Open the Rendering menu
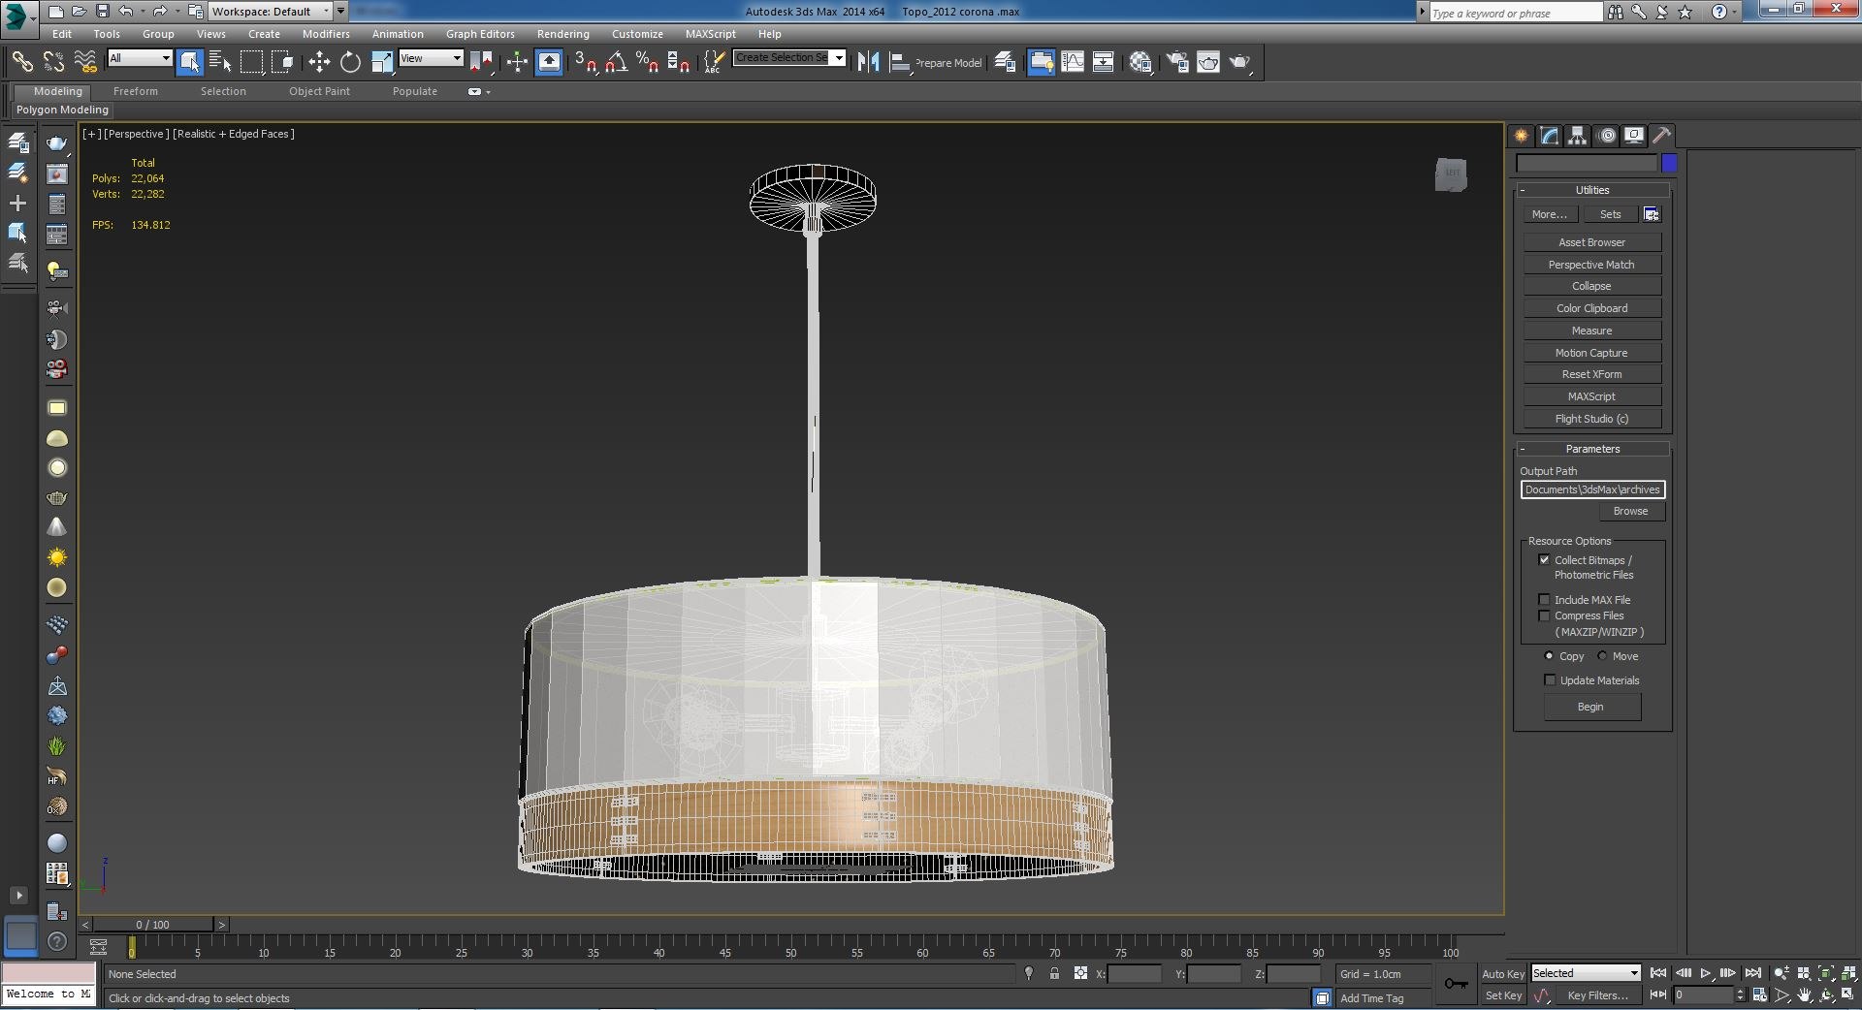 tap(563, 34)
